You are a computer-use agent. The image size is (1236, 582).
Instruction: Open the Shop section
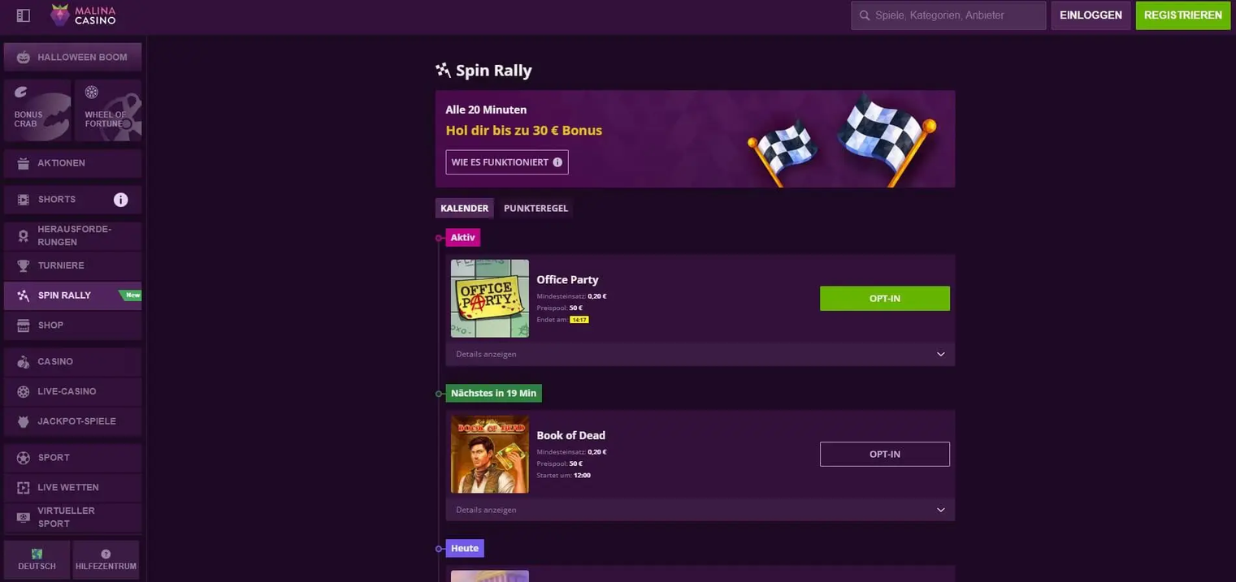point(72,325)
